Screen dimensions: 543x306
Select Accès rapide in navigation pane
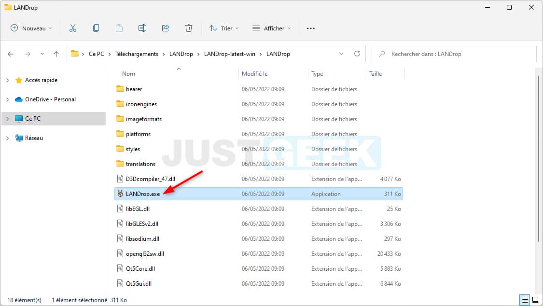click(41, 80)
